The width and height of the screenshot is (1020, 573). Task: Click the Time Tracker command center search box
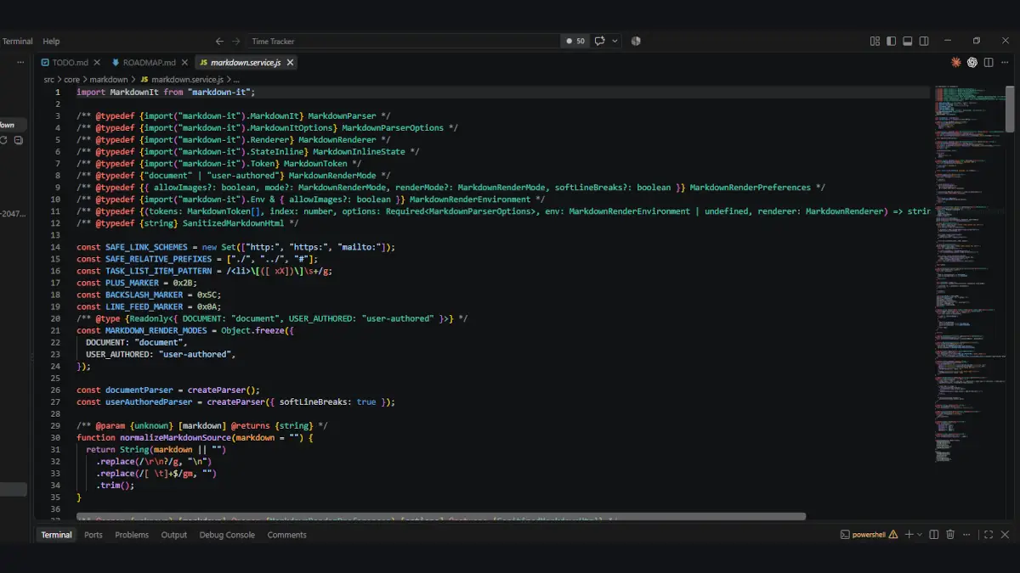(x=404, y=41)
